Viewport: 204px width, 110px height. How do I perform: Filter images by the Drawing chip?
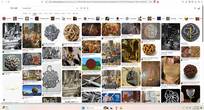67,19
